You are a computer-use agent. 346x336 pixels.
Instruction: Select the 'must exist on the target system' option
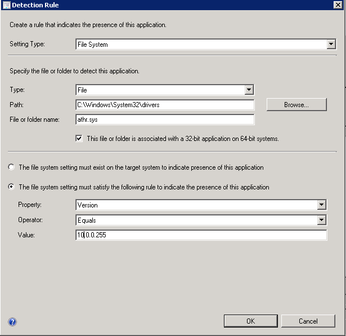click(11, 167)
